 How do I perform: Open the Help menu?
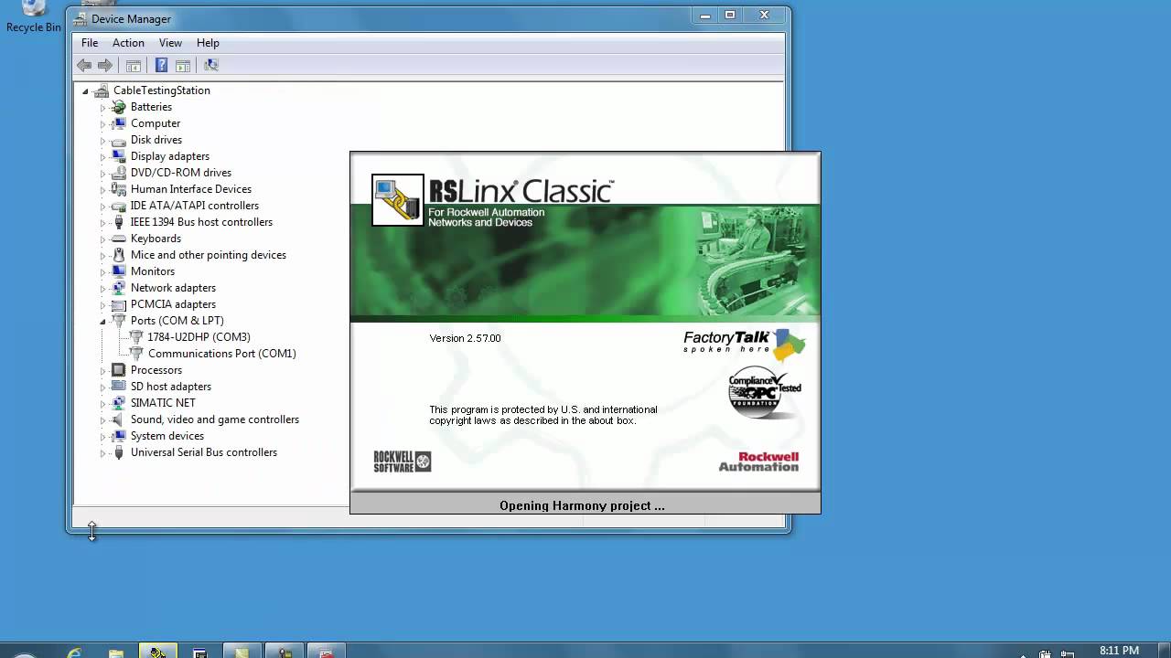click(208, 43)
